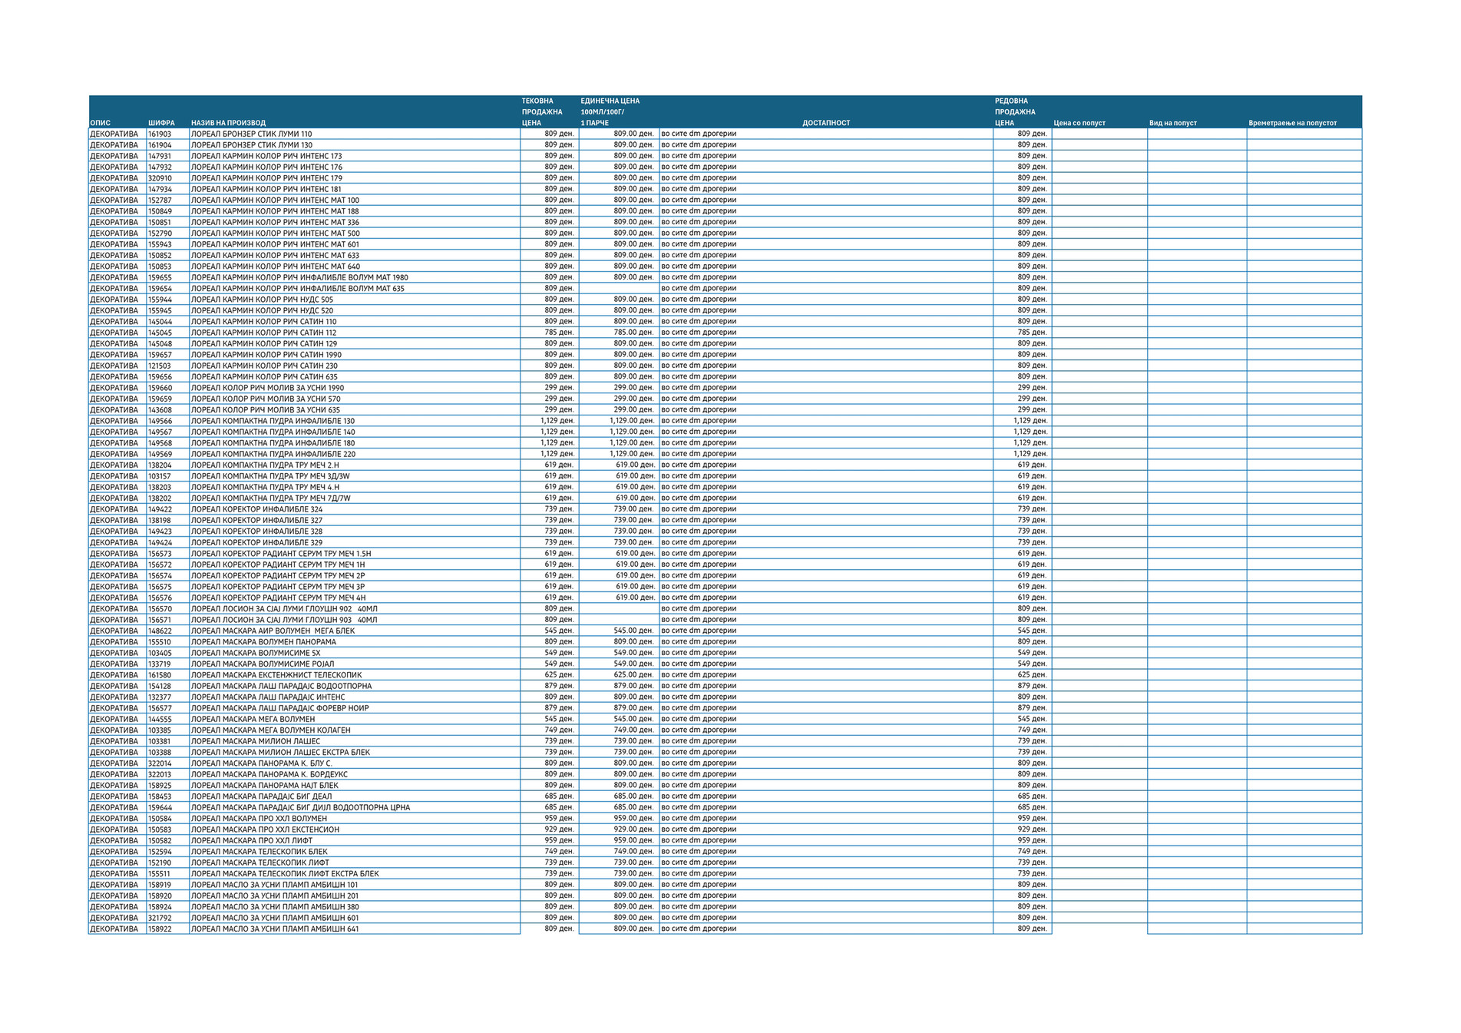Click 'ЛОРЕАЛ МАСКАРА ВОЛУМИСИМЕ 5X'

[256, 653]
